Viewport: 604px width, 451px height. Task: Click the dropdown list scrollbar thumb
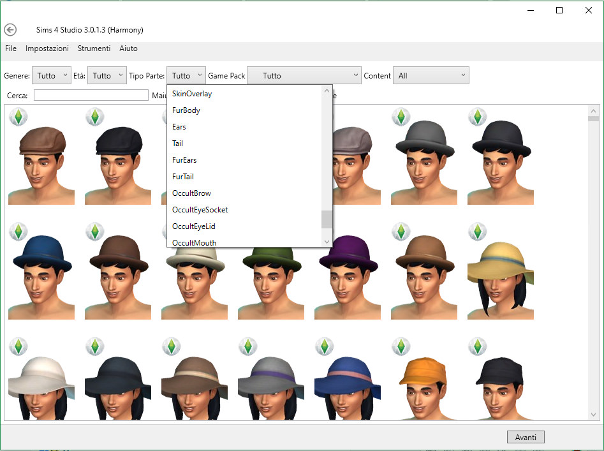[327, 219]
